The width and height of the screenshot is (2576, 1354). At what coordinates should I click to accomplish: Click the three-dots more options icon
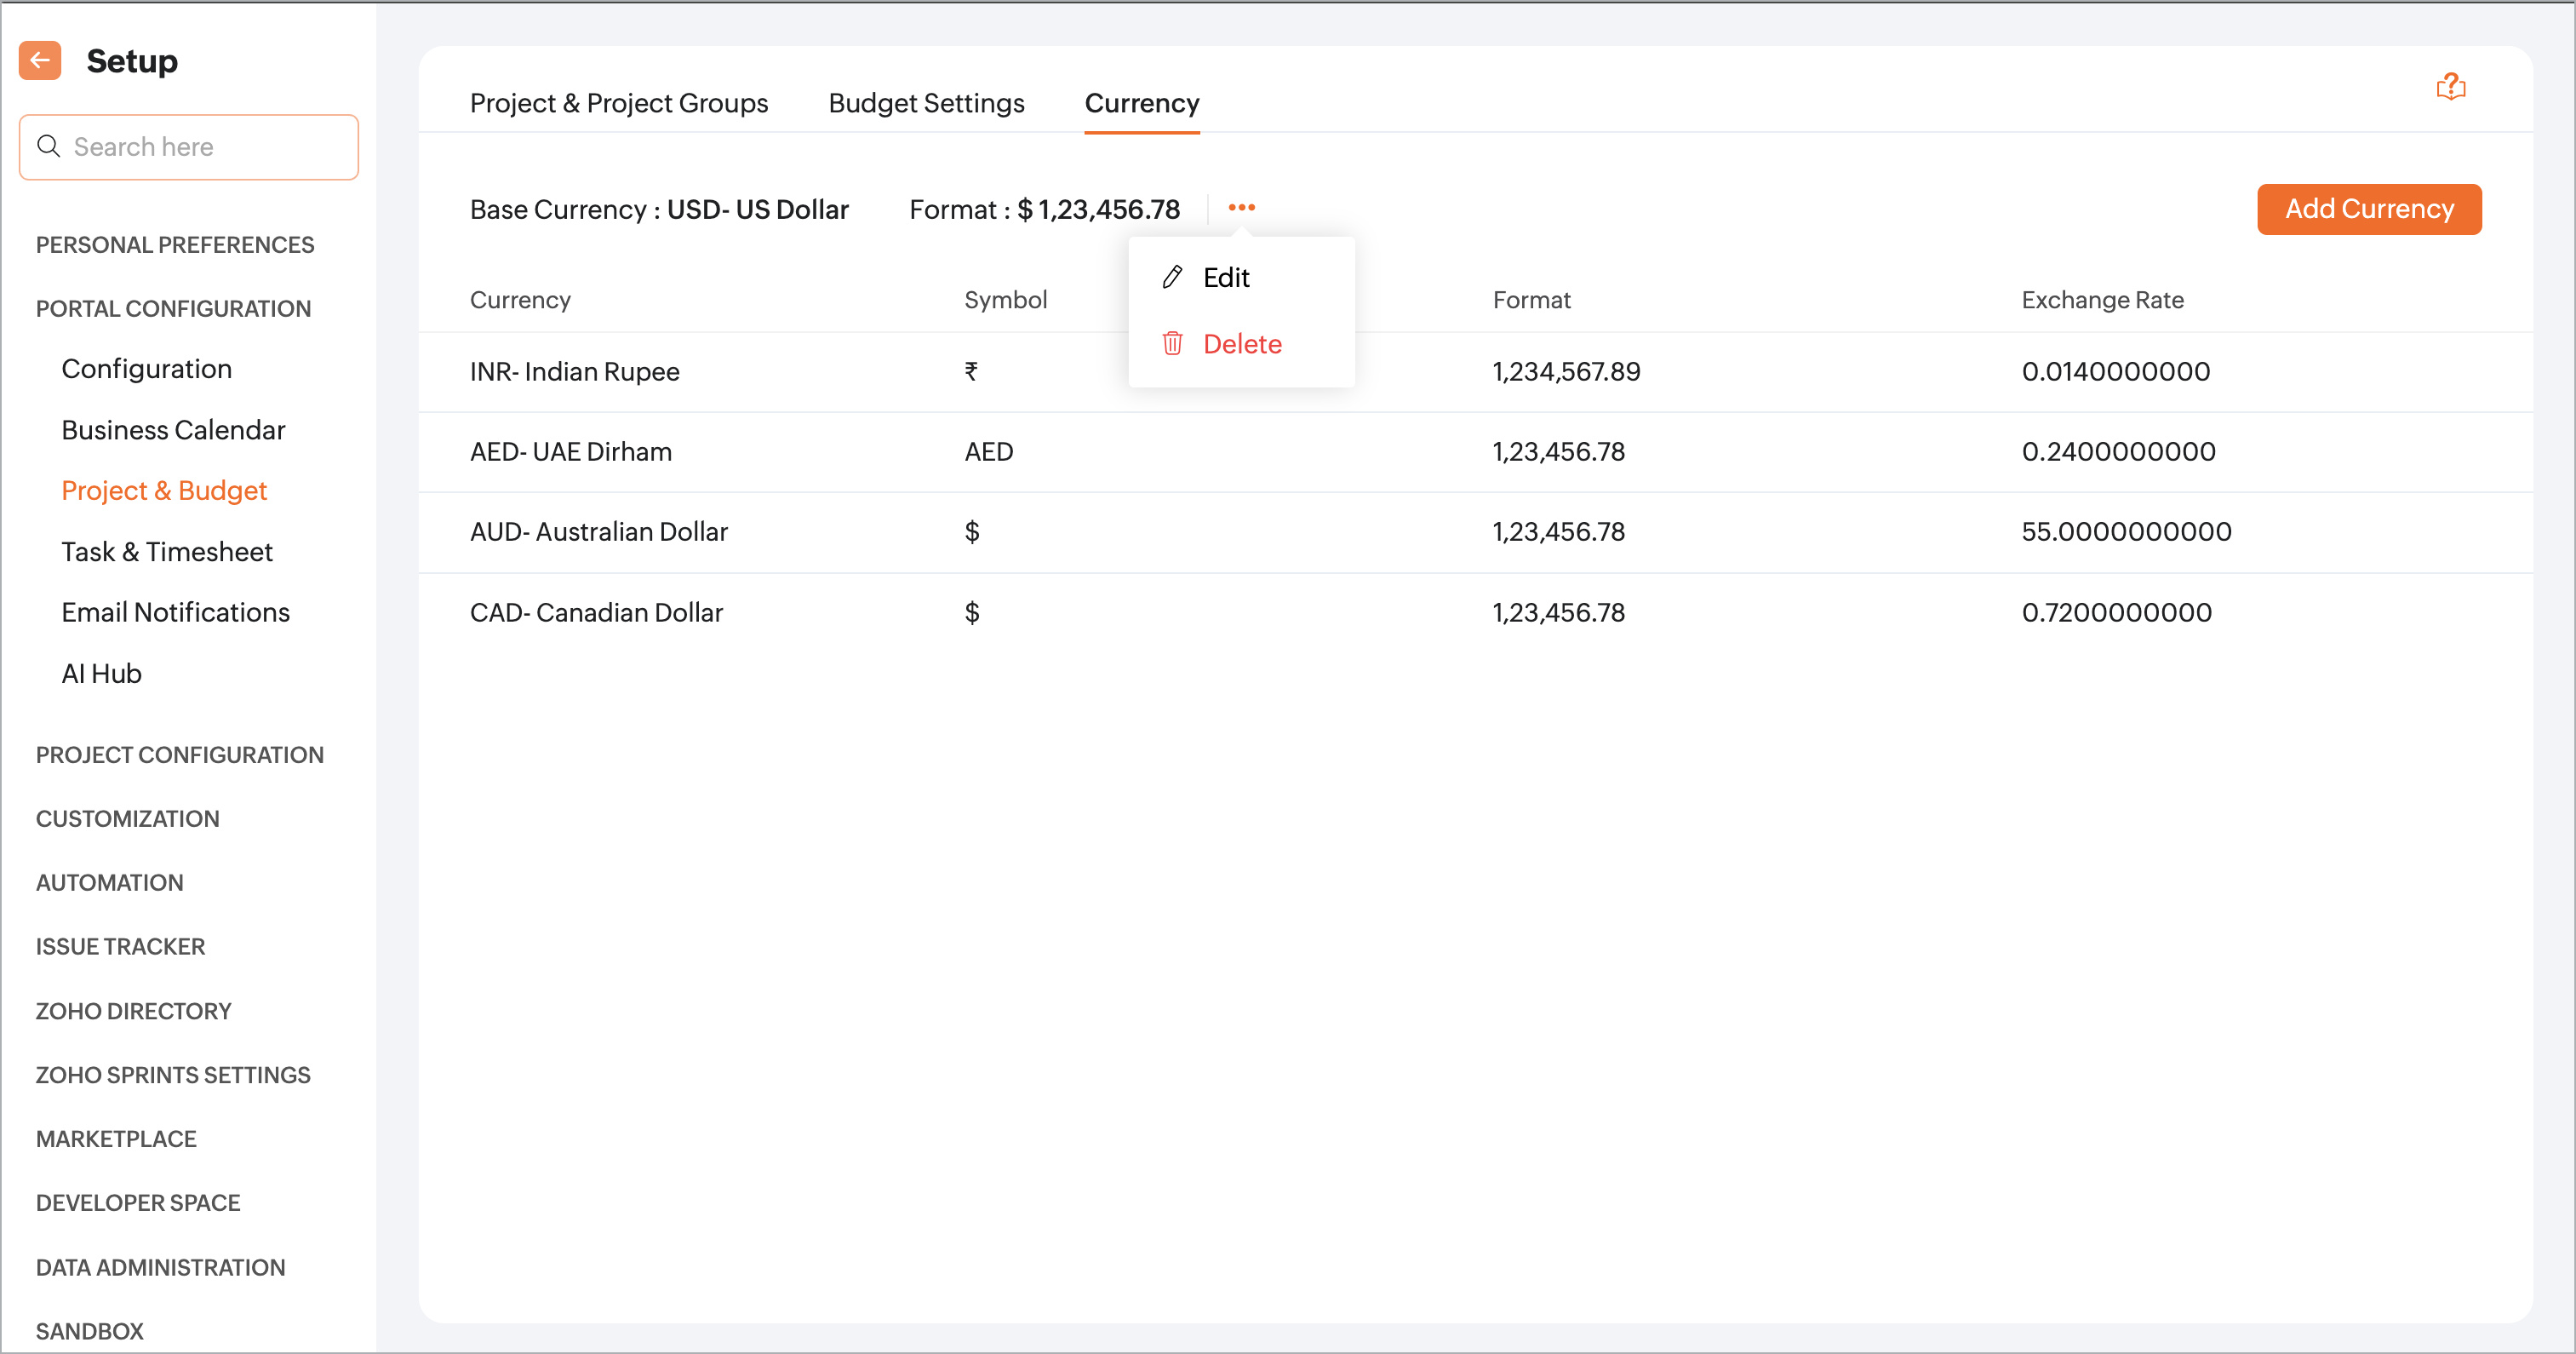(x=1241, y=208)
